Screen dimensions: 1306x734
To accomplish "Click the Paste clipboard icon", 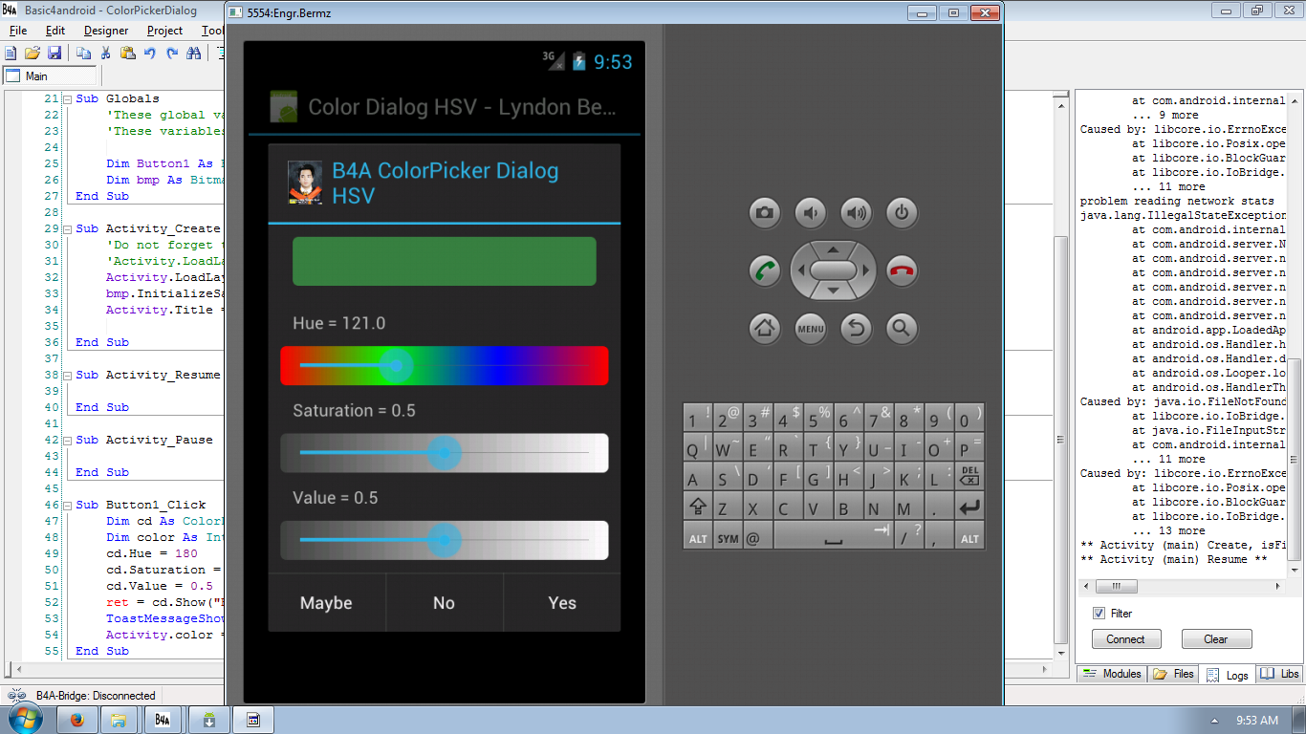I will (127, 54).
